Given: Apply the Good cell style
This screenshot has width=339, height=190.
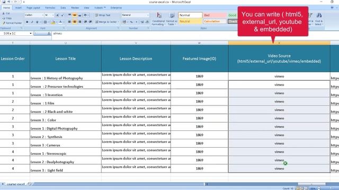Looking at the screenshot, I should (x=233, y=15).
